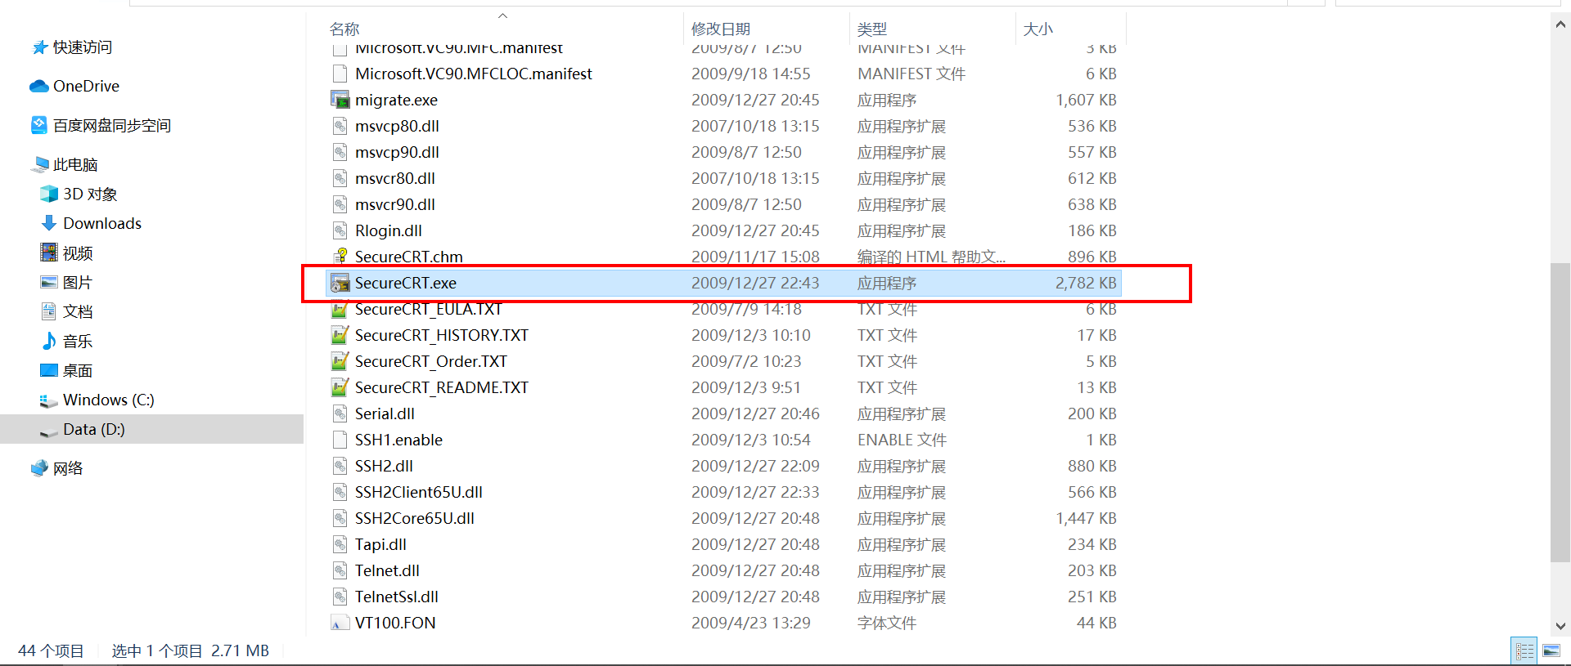Click the 字体文件 type cell
This screenshot has height=666, width=1571.
tap(887, 623)
